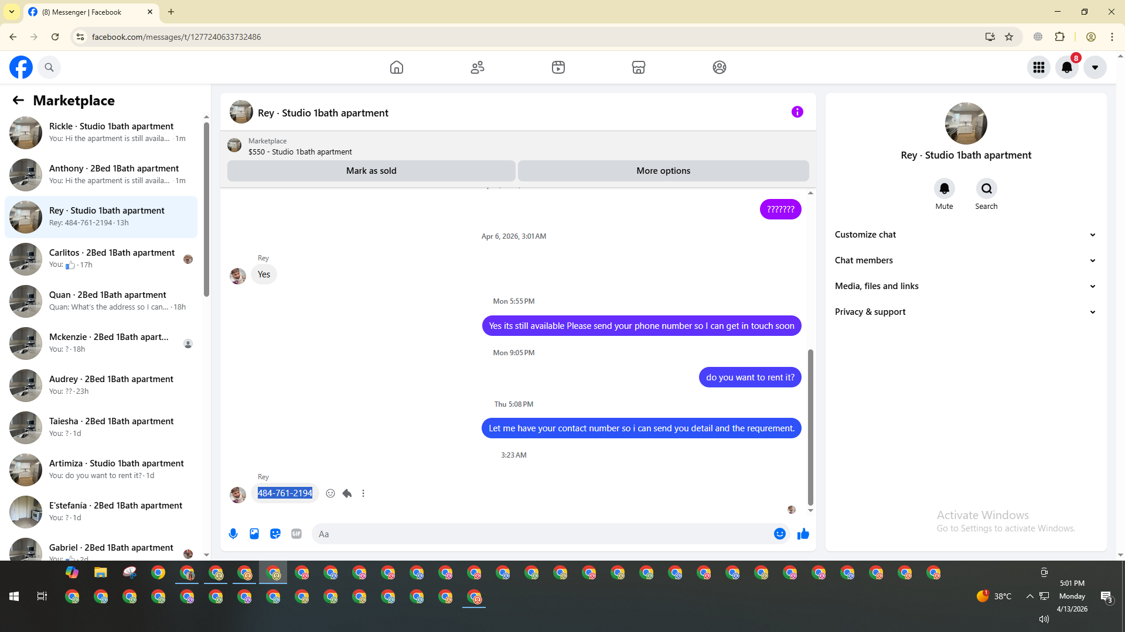Click the chat messages scrollbar
Viewport: 1125px width, 632px height.
tap(810, 427)
